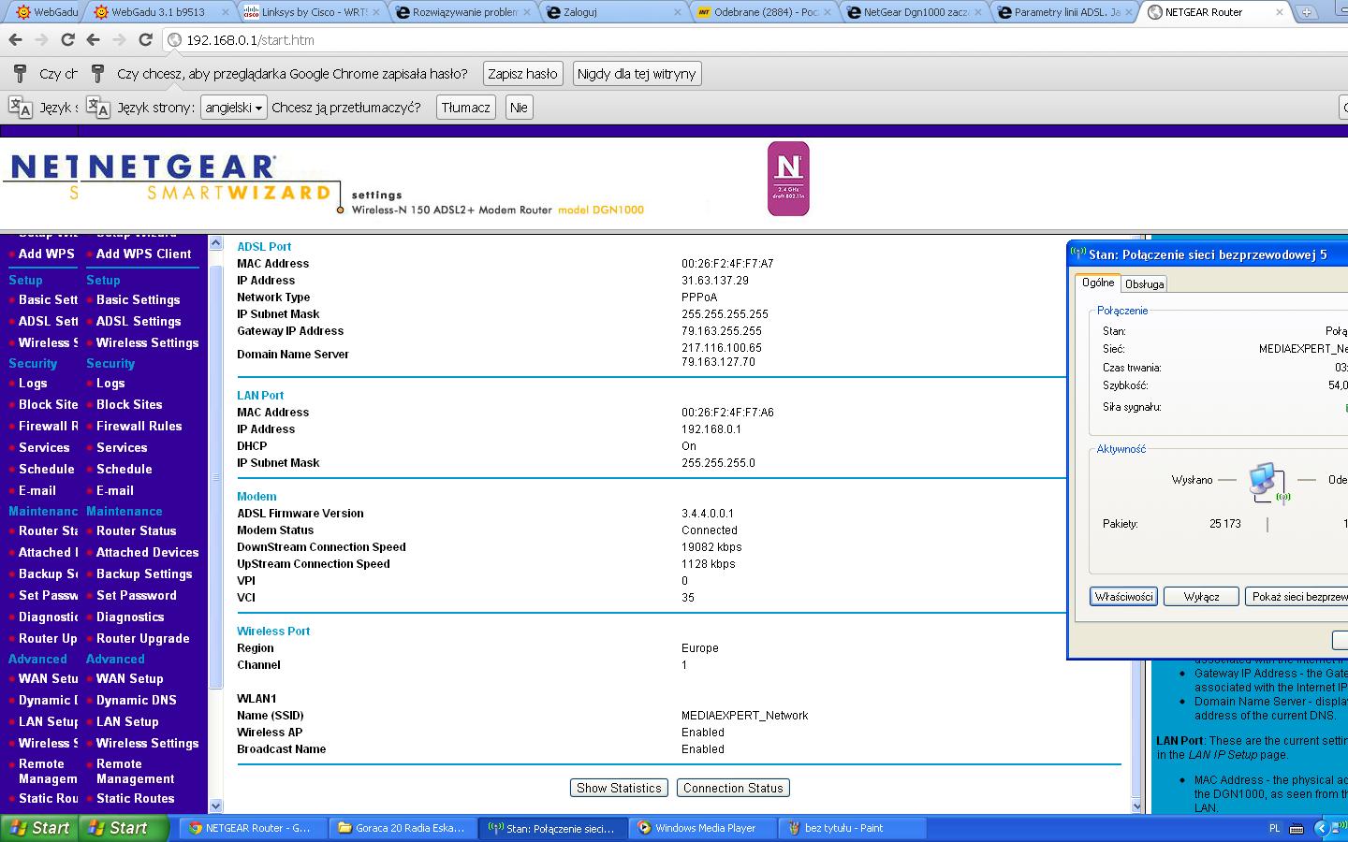The width and height of the screenshot is (1348, 842).
Task: Activate NETGEAR Router Chrome taskbar button
Action: (x=251, y=828)
